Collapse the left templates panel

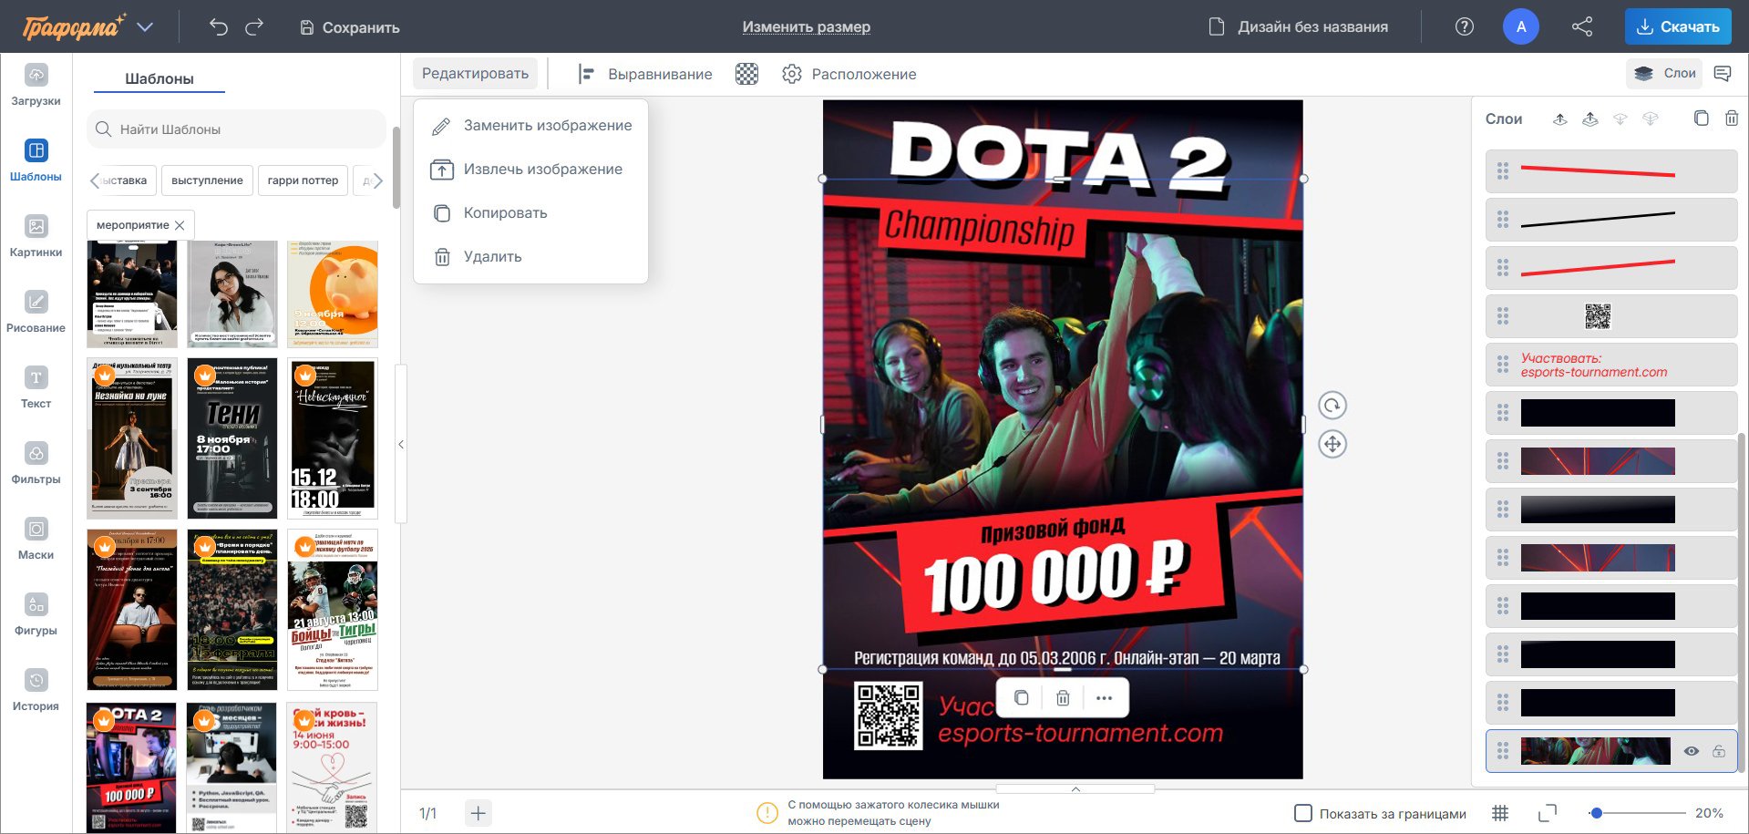tap(401, 445)
